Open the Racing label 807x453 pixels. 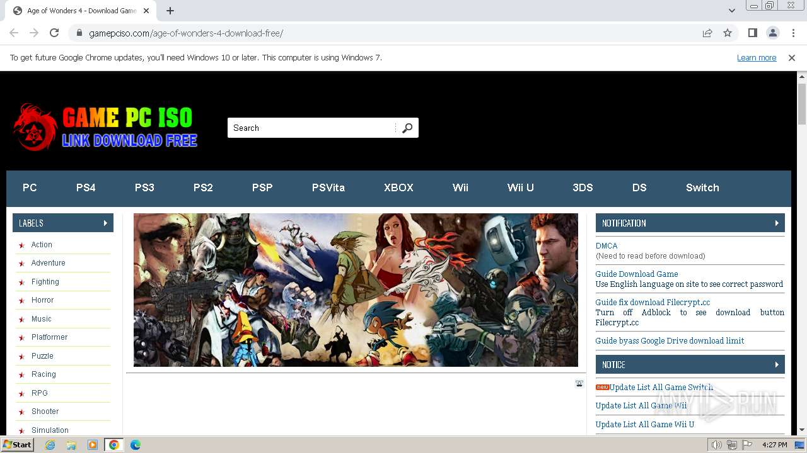click(44, 374)
